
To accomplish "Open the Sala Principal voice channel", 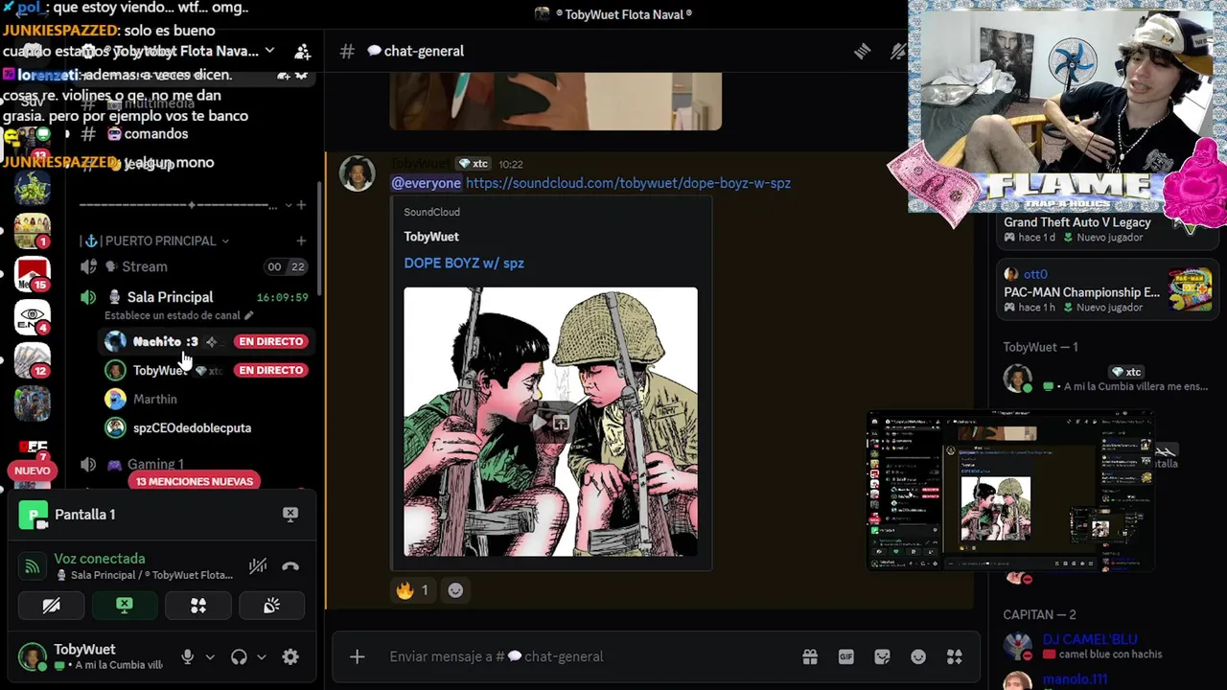I will (170, 297).
